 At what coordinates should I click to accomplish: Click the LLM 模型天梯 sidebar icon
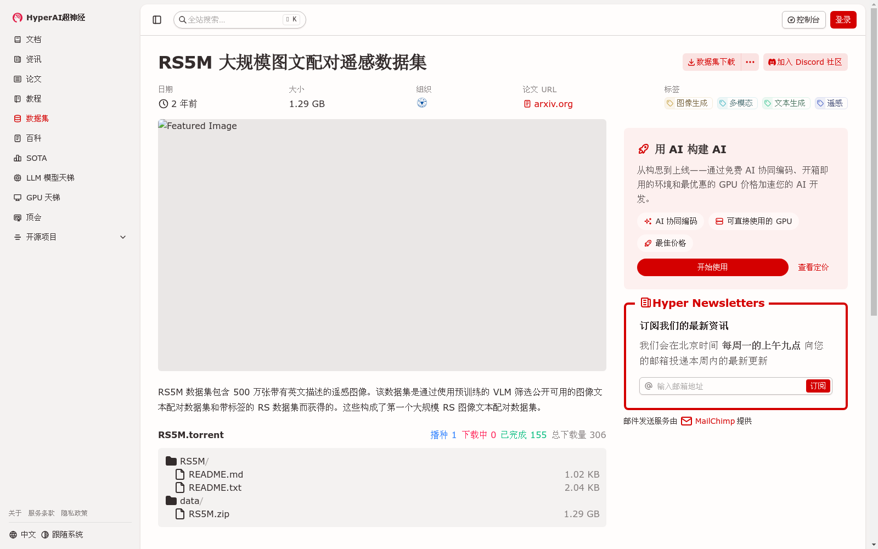(x=18, y=177)
